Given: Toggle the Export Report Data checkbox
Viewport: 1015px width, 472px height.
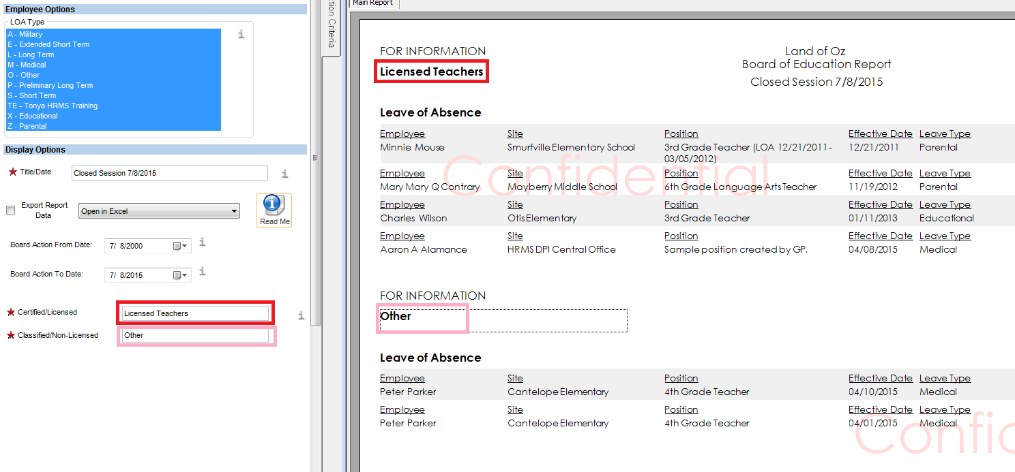Looking at the screenshot, I should [10, 210].
